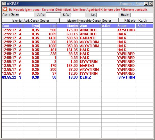155x140 pixels.
Task: Close the AKPAZ window
Action: (151, 4)
